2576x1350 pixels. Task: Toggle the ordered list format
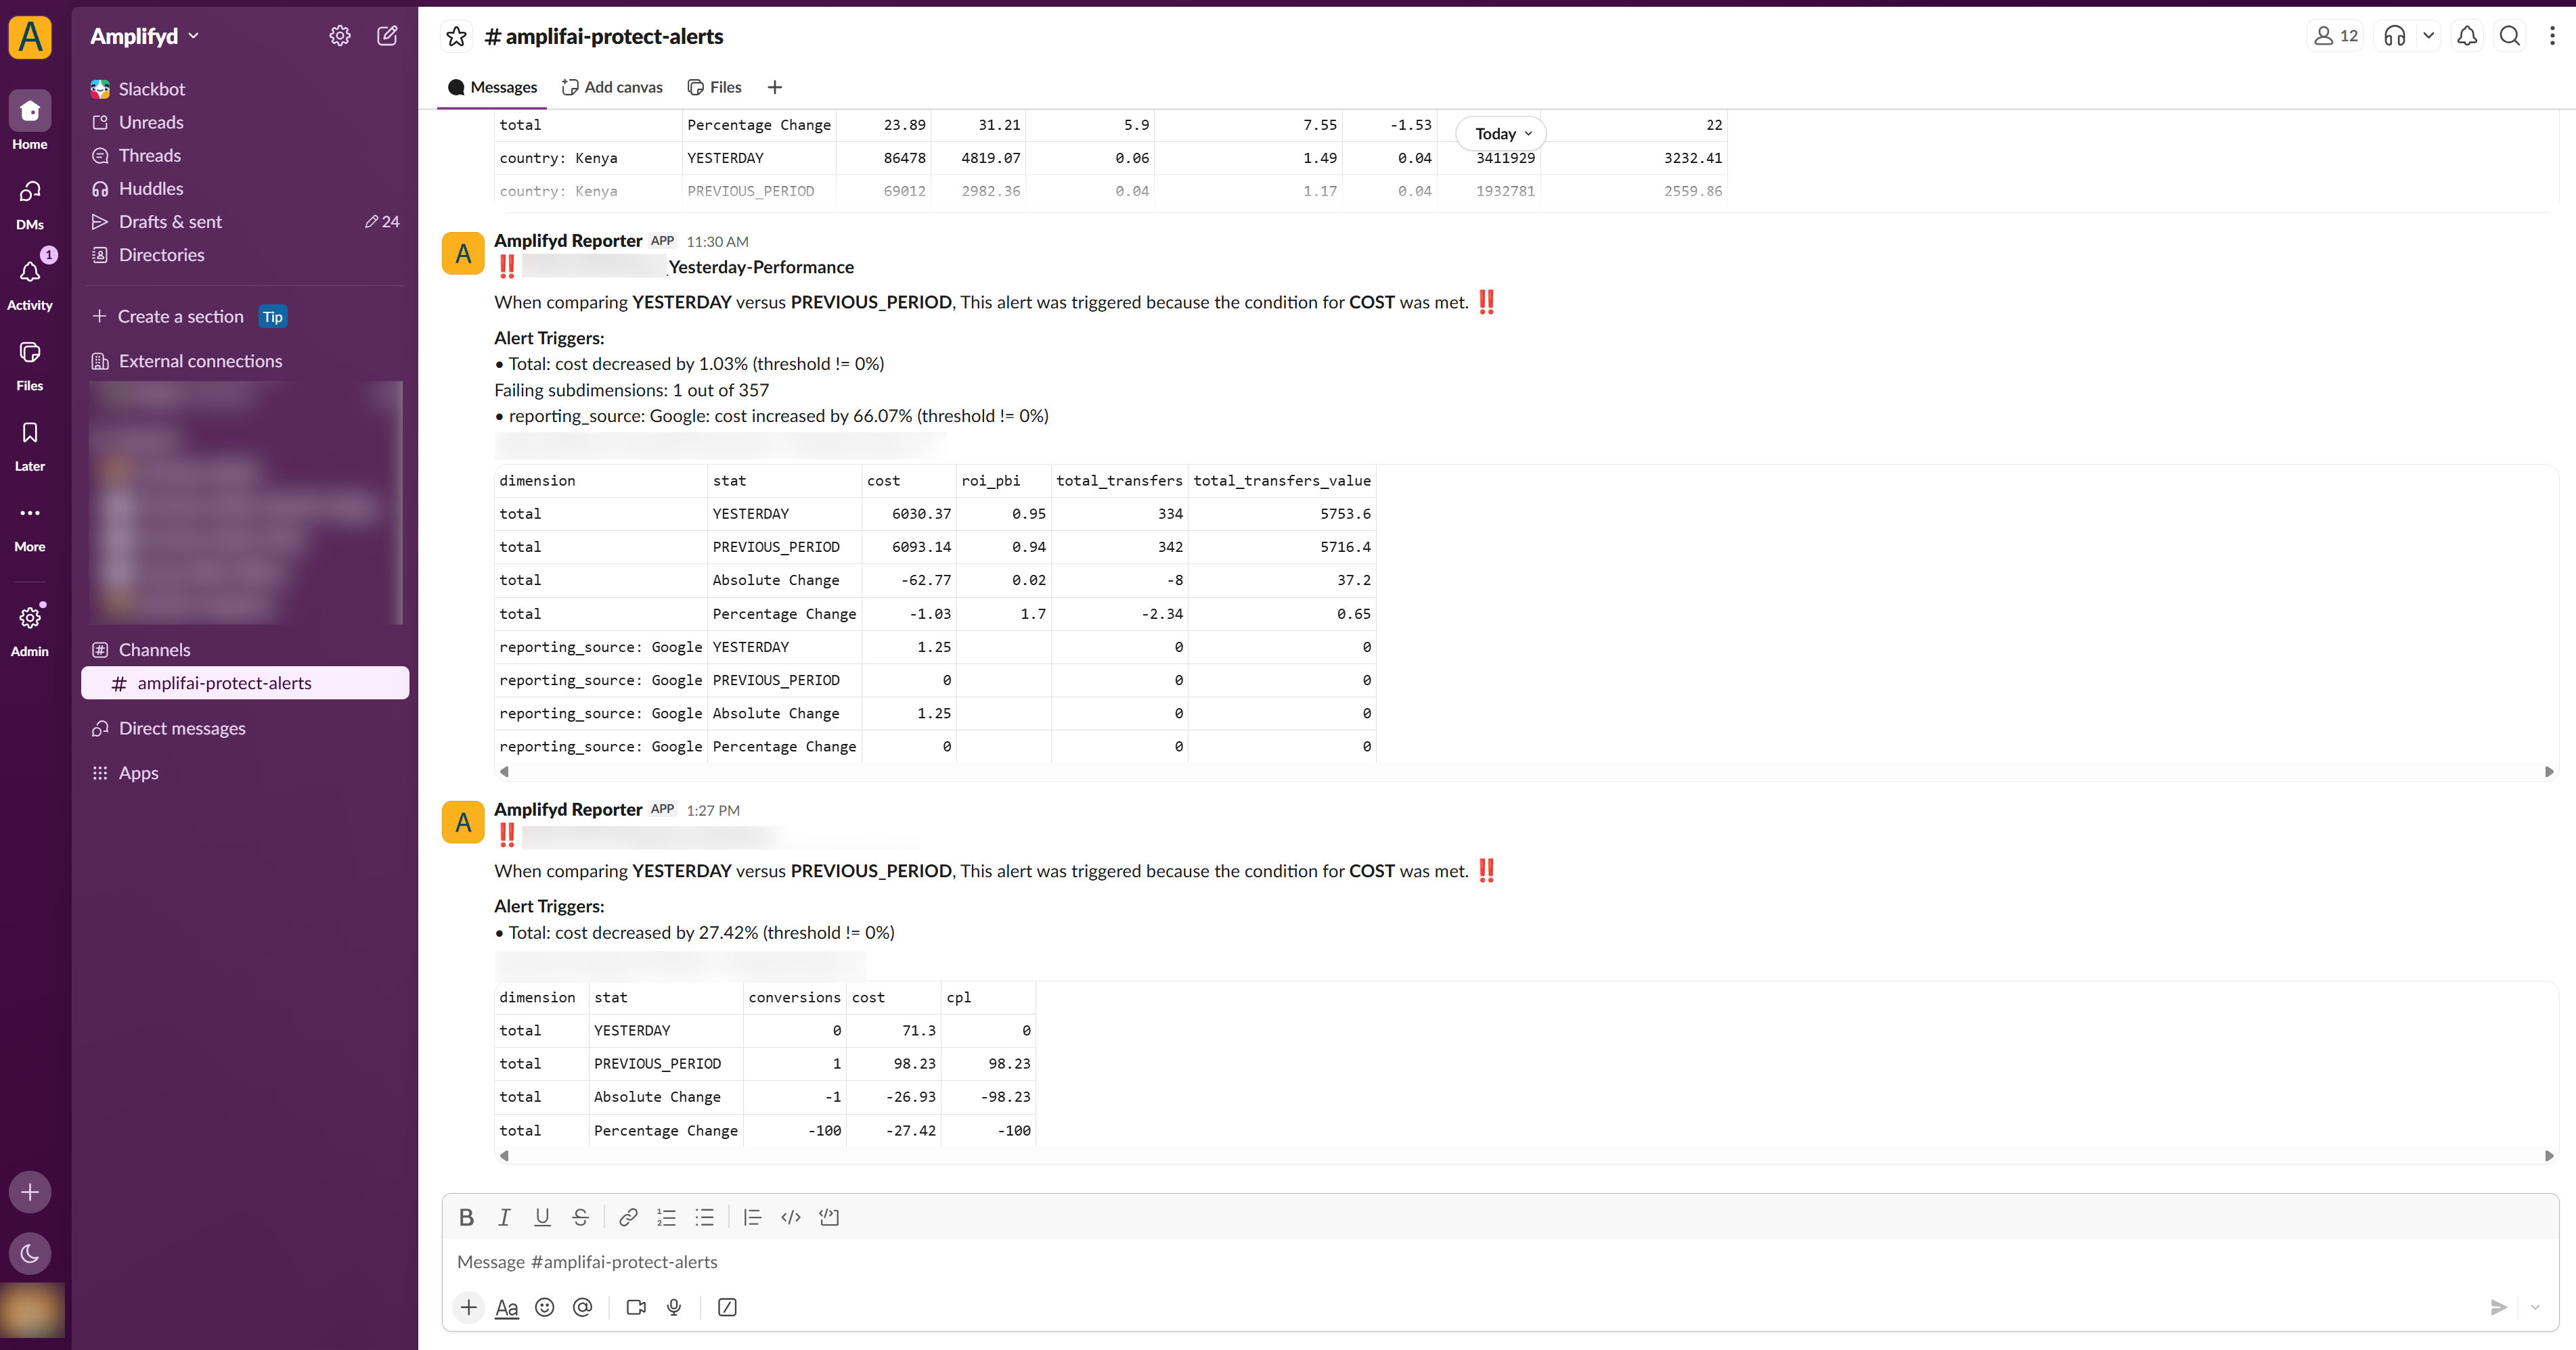pos(666,1217)
